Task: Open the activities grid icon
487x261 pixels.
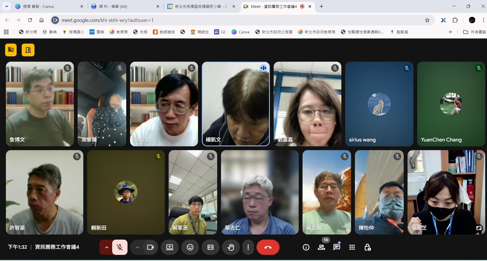Action: tap(352, 247)
